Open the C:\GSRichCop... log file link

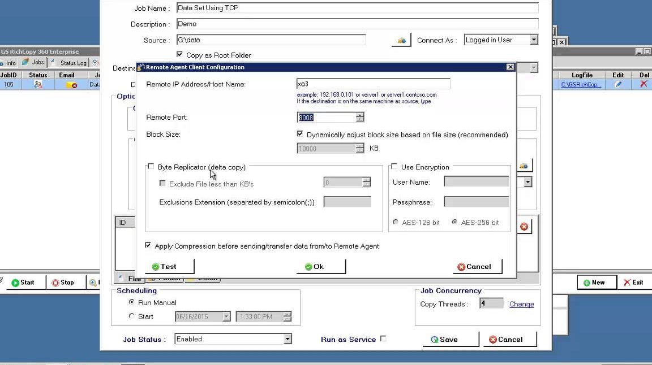[581, 85]
